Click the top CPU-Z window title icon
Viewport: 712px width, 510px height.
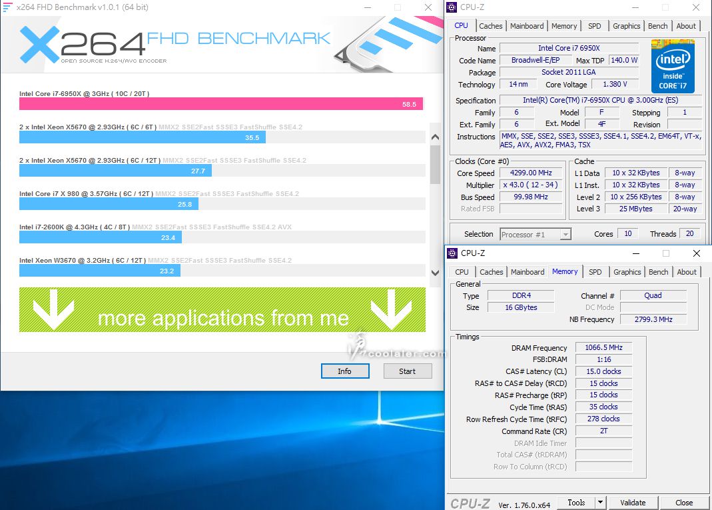pos(452,7)
